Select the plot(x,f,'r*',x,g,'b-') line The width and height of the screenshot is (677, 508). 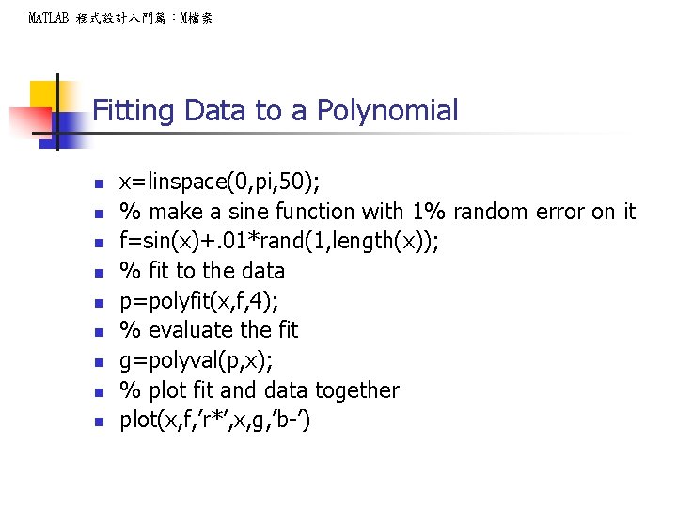coord(215,421)
